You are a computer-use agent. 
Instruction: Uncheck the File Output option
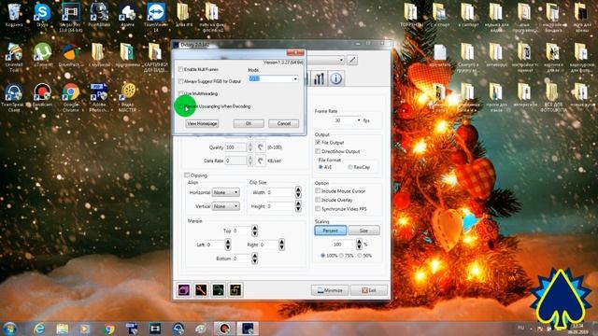coord(318,142)
